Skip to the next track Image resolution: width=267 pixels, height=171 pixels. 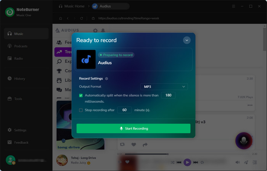196,162
